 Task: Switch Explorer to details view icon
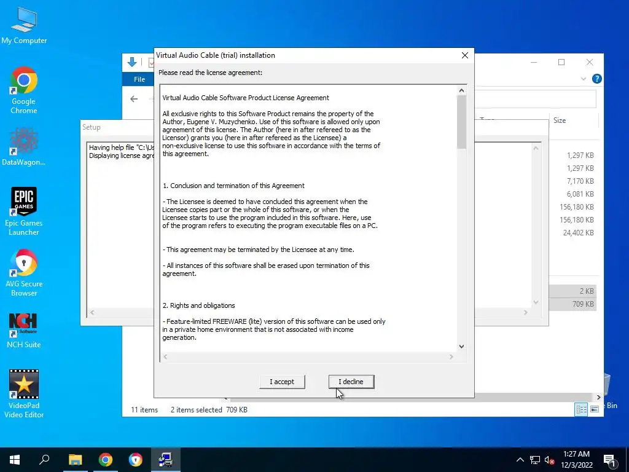pyautogui.click(x=581, y=409)
